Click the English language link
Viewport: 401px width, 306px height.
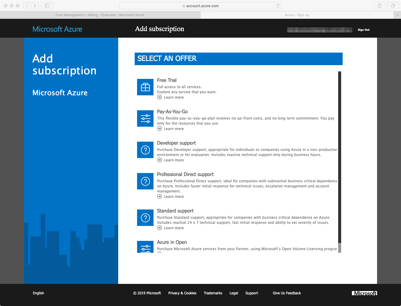[x=38, y=293]
